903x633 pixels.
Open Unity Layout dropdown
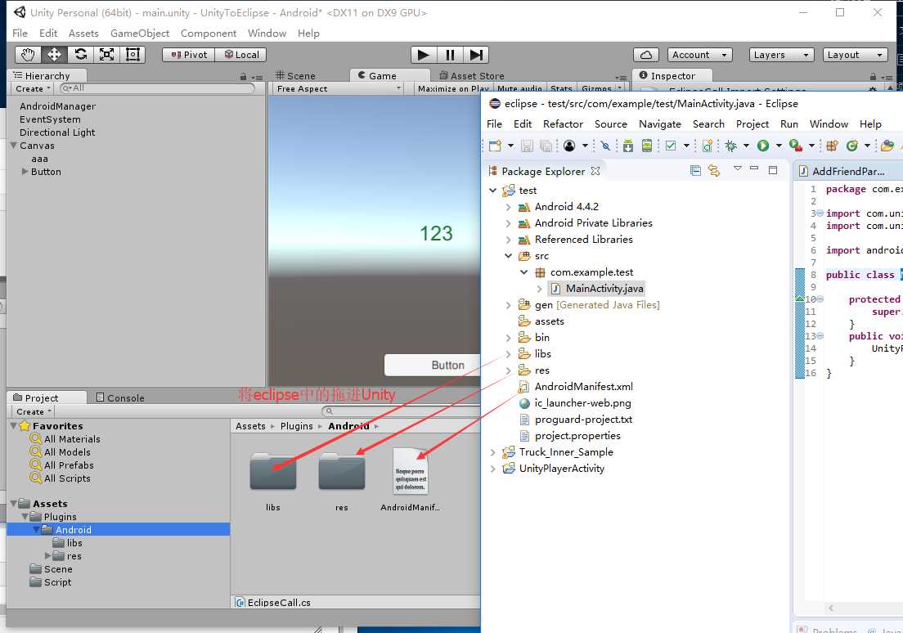pyautogui.click(x=856, y=55)
